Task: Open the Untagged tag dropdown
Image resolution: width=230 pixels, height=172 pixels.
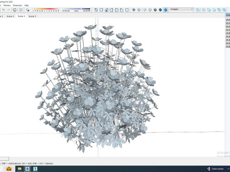Action: coord(182,9)
